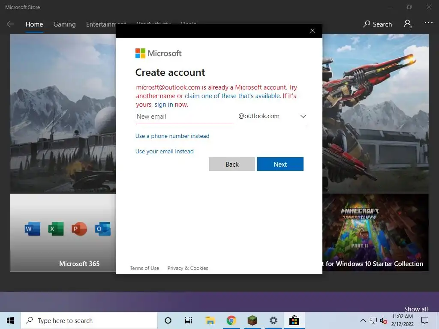Restore down the Microsoft Store window

click(x=409, y=7)
